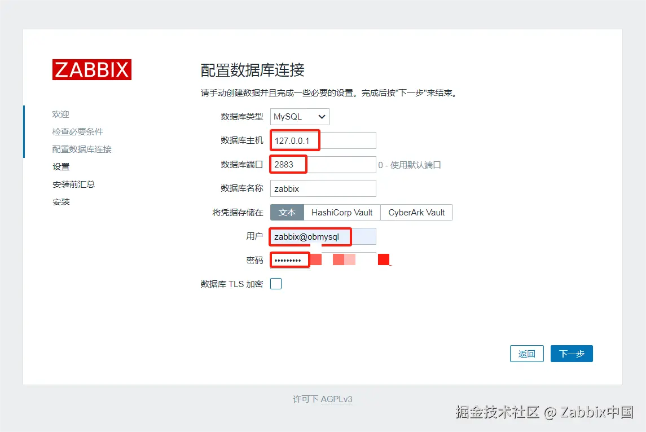646x432 pixels.
Task: Click the 请手动创建数据库 instruction sentence
Action: tap(329, 93)
